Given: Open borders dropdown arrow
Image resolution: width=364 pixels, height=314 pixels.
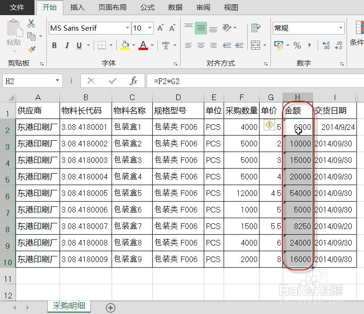Looking at the screenshot, I should (x=111, y=45).
